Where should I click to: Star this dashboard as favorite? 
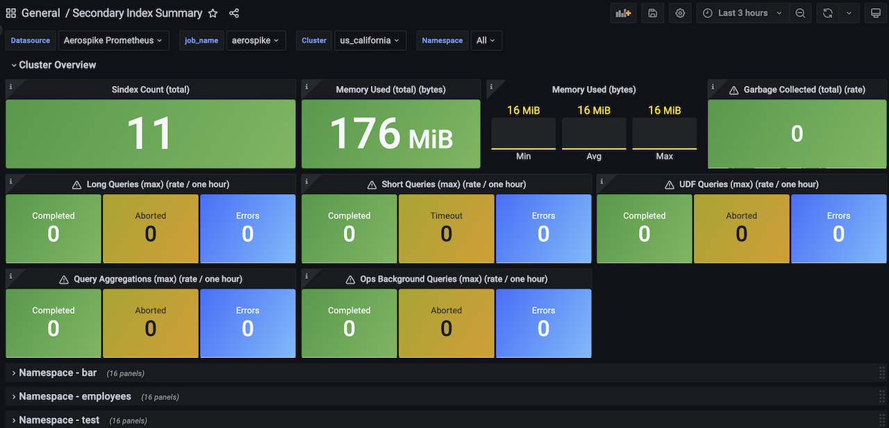pos(213,13)
